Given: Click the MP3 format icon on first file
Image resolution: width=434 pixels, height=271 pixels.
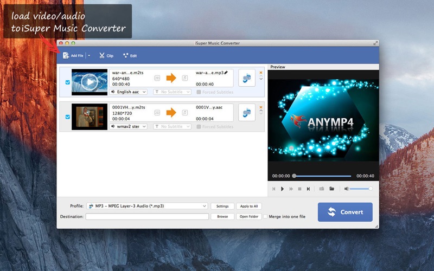Looking at the screenshot, I should point(246,78).
